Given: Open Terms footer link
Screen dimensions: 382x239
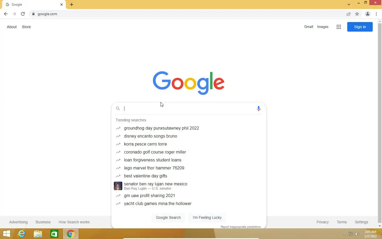Looking at the screenshot, I should pyautogui.click(x=342, y=222).
